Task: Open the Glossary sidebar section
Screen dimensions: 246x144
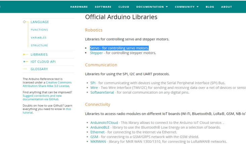Action: [39, 69]
